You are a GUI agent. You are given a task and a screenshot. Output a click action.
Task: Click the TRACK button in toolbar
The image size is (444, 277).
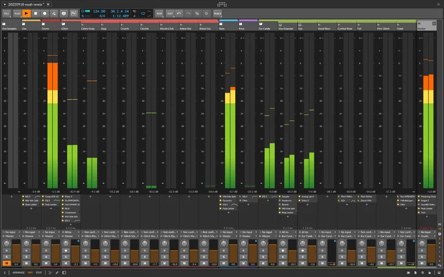pyautogui.click(x=217, y=12)
